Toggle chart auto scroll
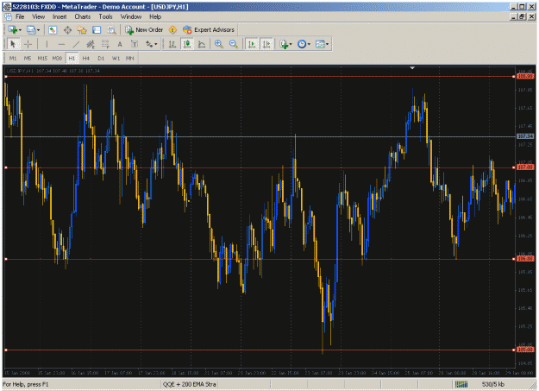The width and height of the screenshot is (539, 391). tap(252, 44)
